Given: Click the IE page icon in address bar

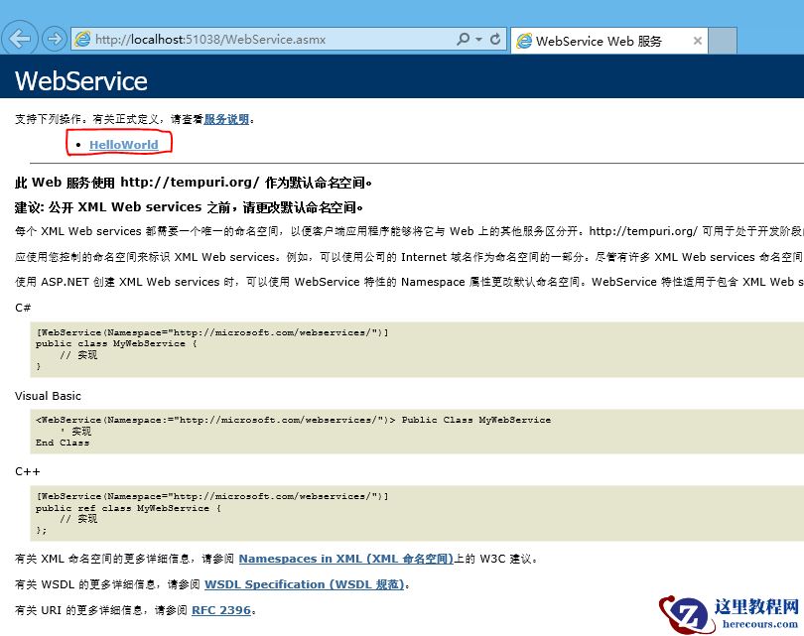Looking at the screenshot, I should 82,39.
